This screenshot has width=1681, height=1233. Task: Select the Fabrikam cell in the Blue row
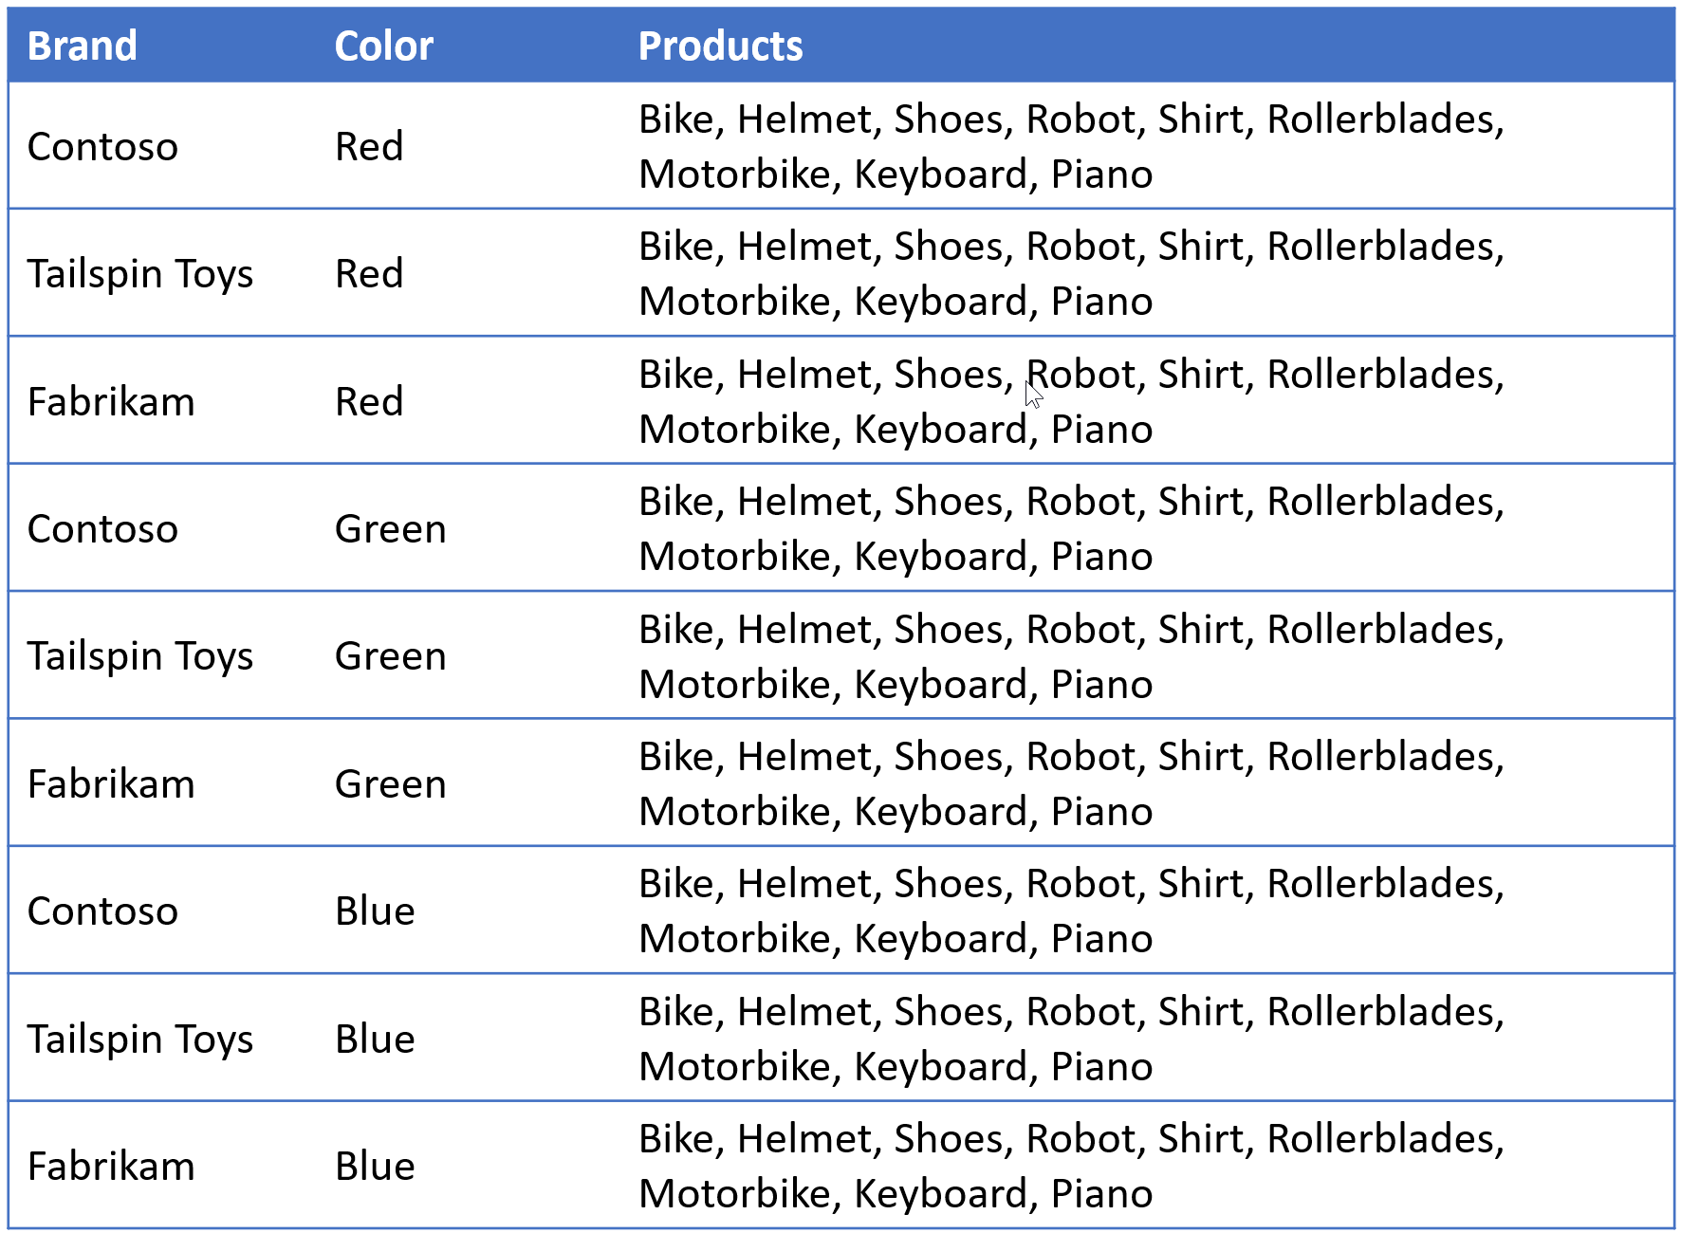pos(111,1167)
